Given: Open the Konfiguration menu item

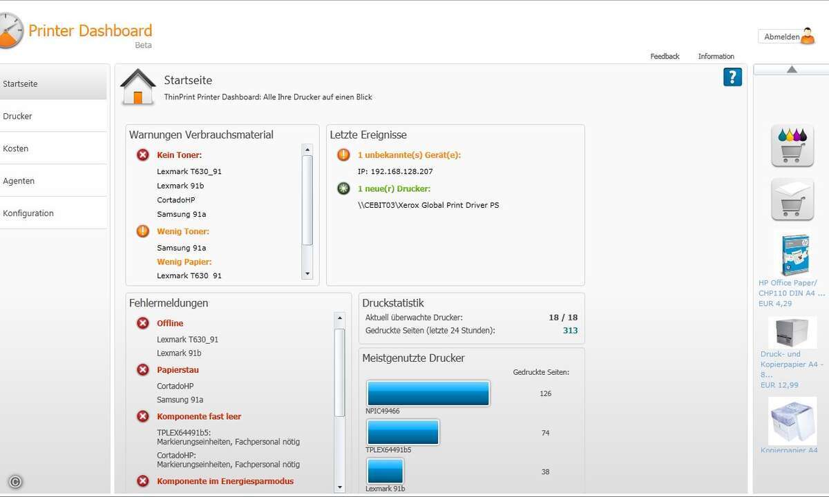Looking at the screenshot, I should pyautogui.click(x=53, y=213).
